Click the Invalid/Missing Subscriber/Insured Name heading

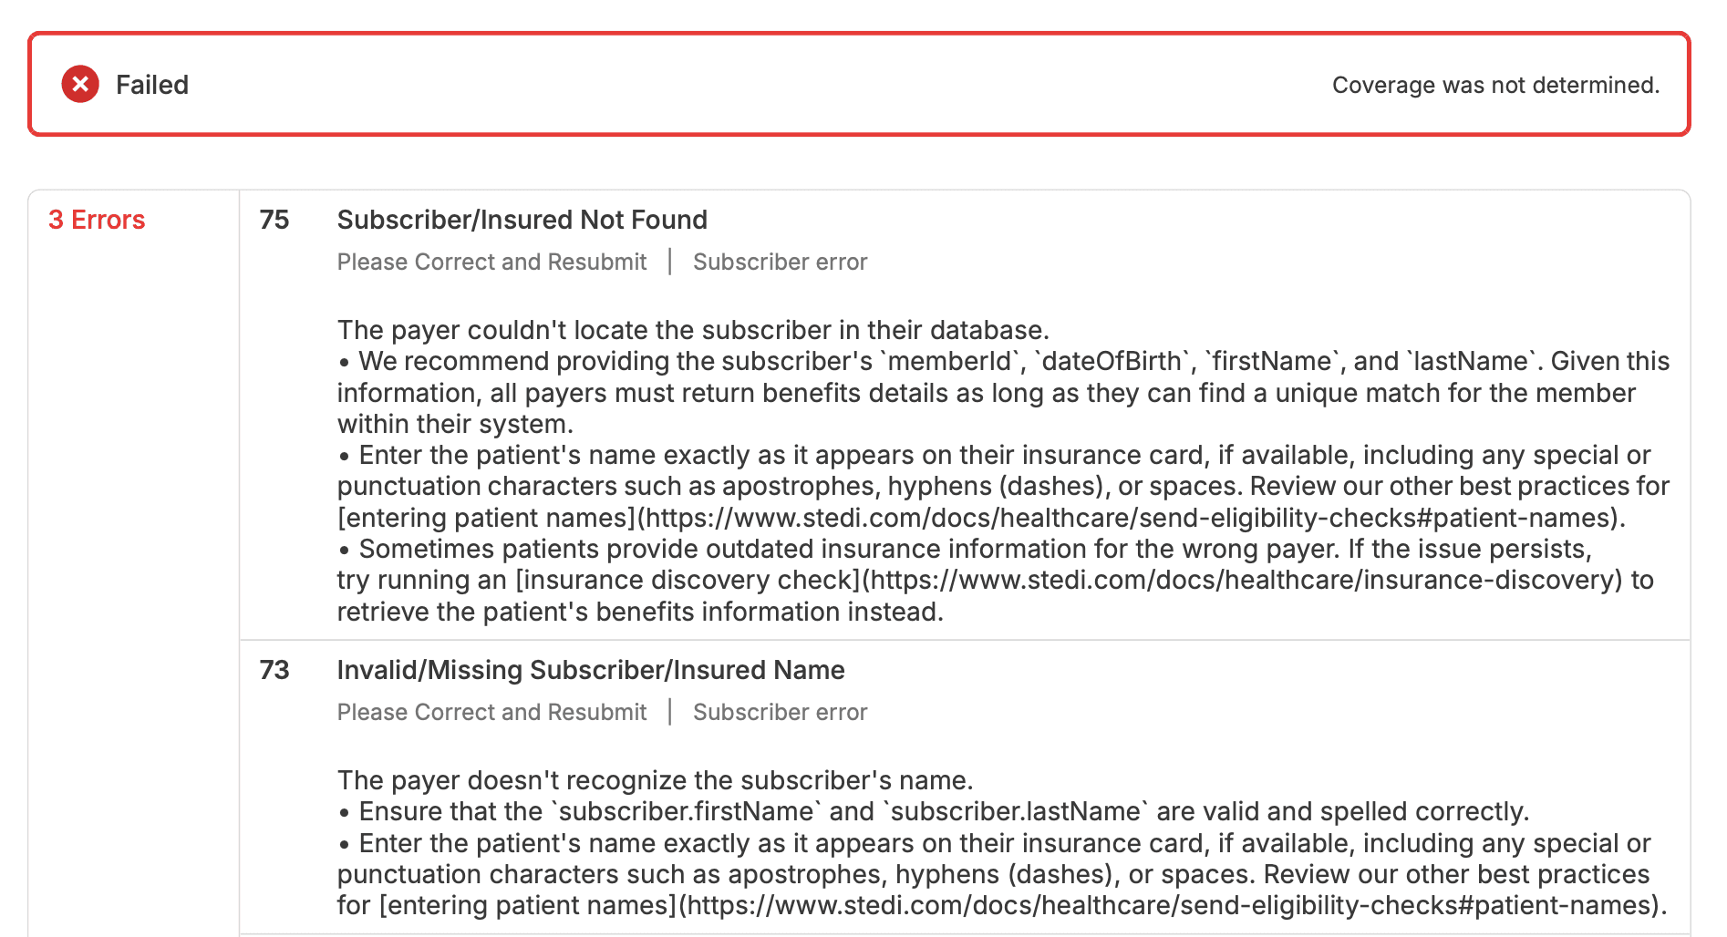pos(591,670)
